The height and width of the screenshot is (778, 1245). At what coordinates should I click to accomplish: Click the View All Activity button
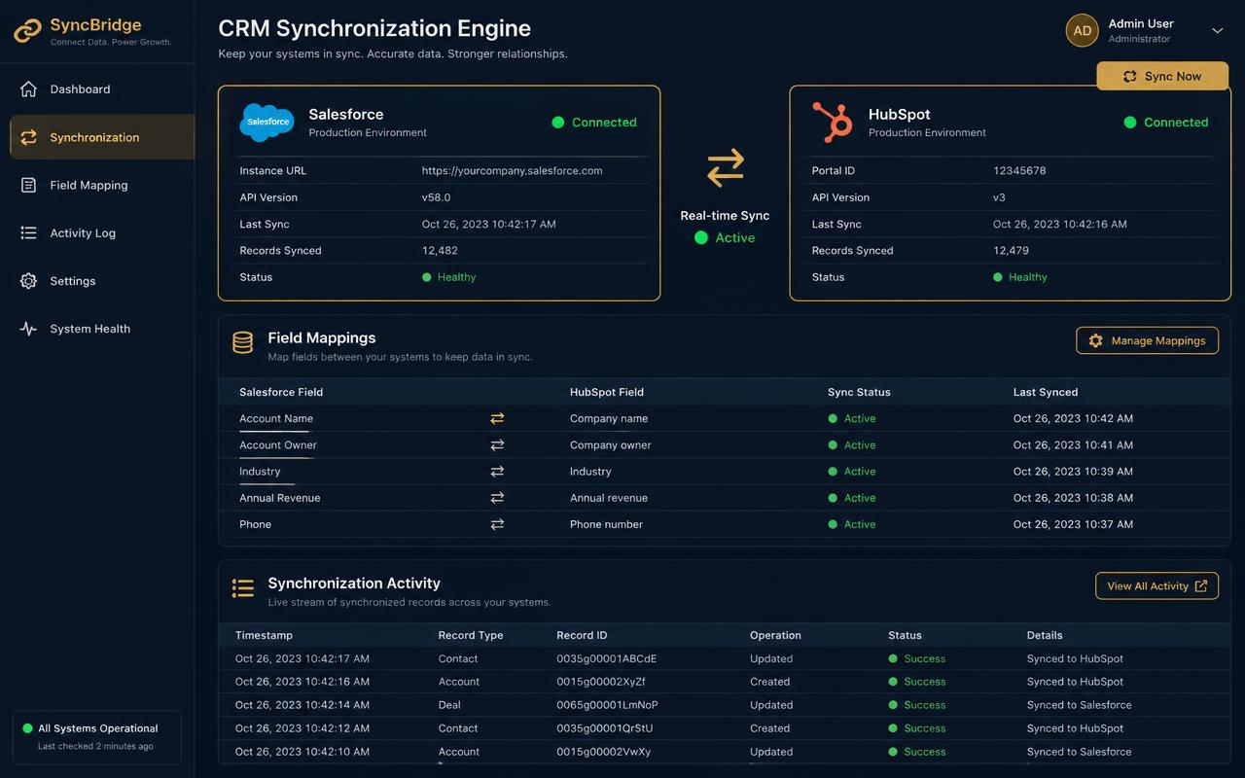pos(1156,585)
